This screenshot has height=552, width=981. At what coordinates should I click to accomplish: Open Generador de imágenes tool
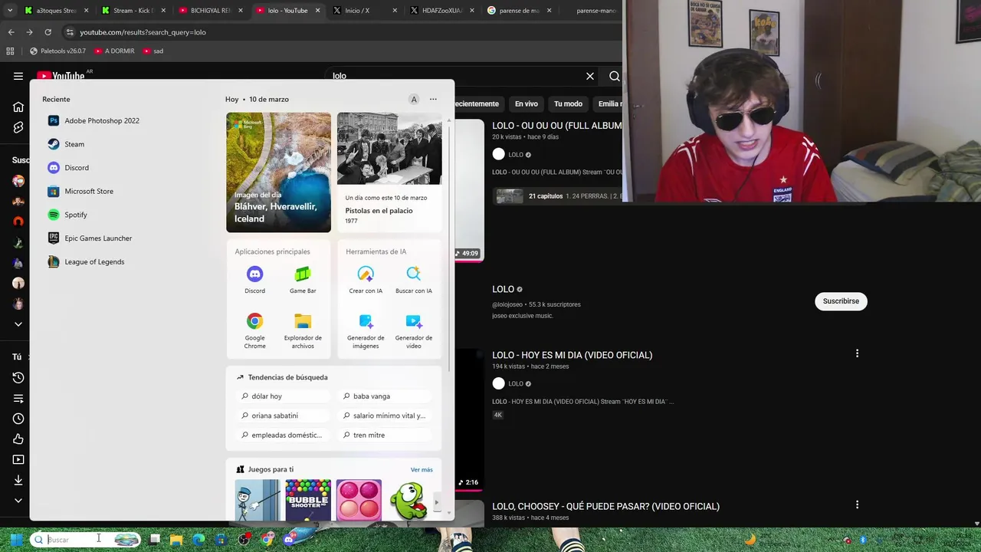pos(366,331)
